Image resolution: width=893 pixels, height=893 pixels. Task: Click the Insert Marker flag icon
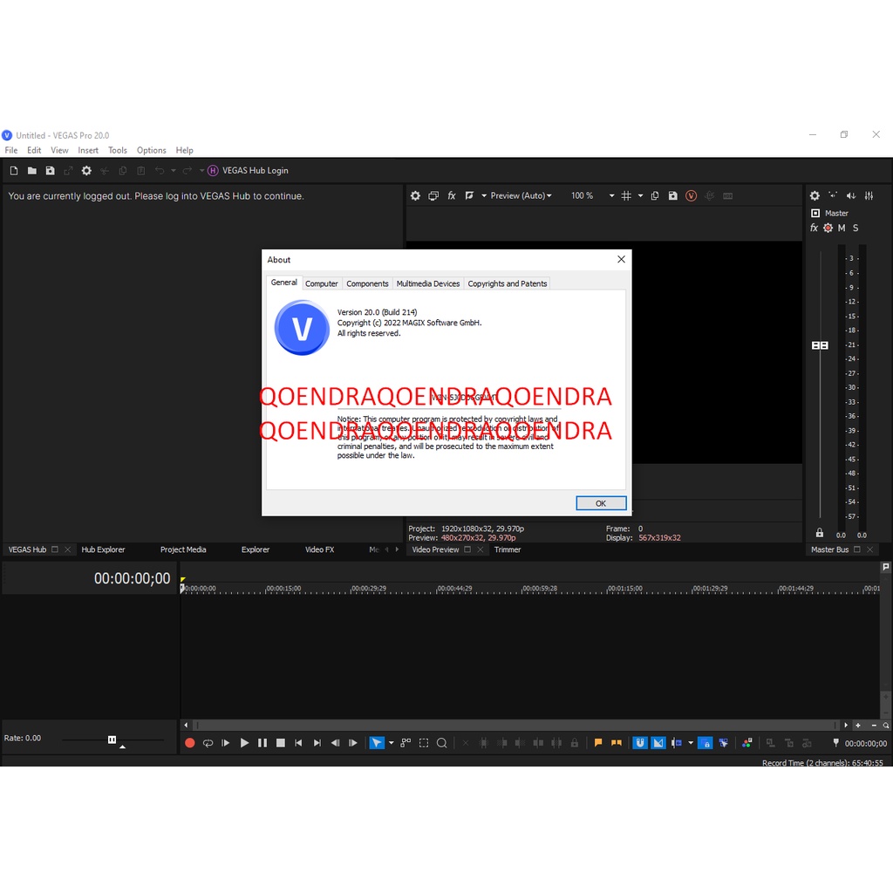coord(598,743)
